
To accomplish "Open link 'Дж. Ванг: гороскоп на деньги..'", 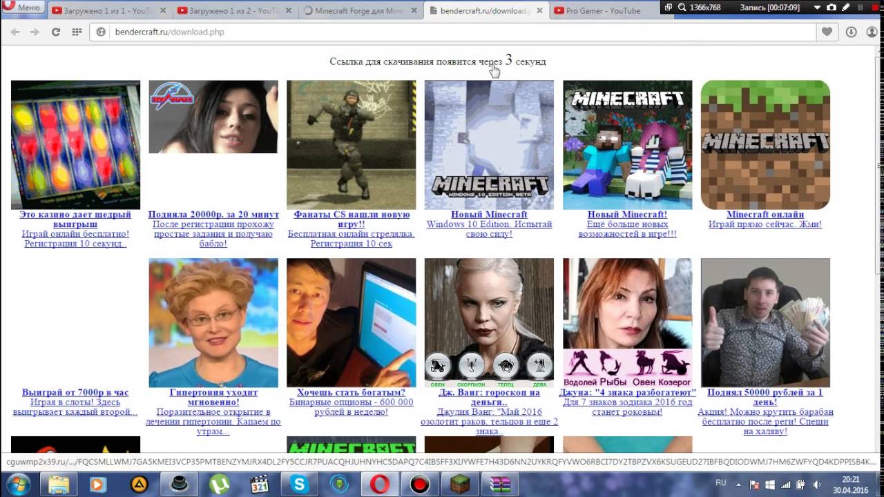I will tap(489, 397).
